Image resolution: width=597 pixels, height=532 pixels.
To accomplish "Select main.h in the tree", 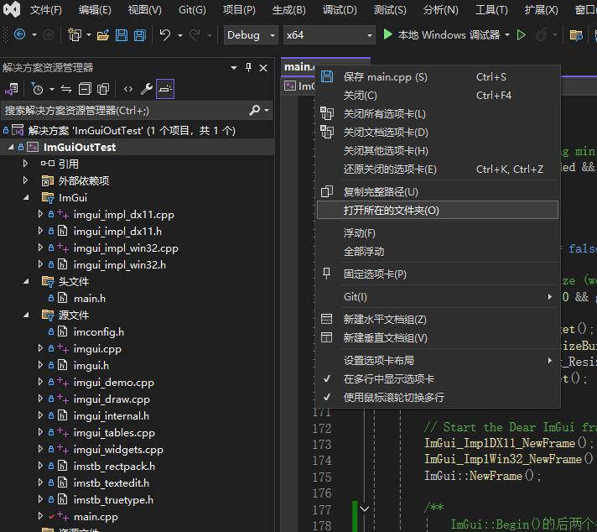I will tap(90, 299).
